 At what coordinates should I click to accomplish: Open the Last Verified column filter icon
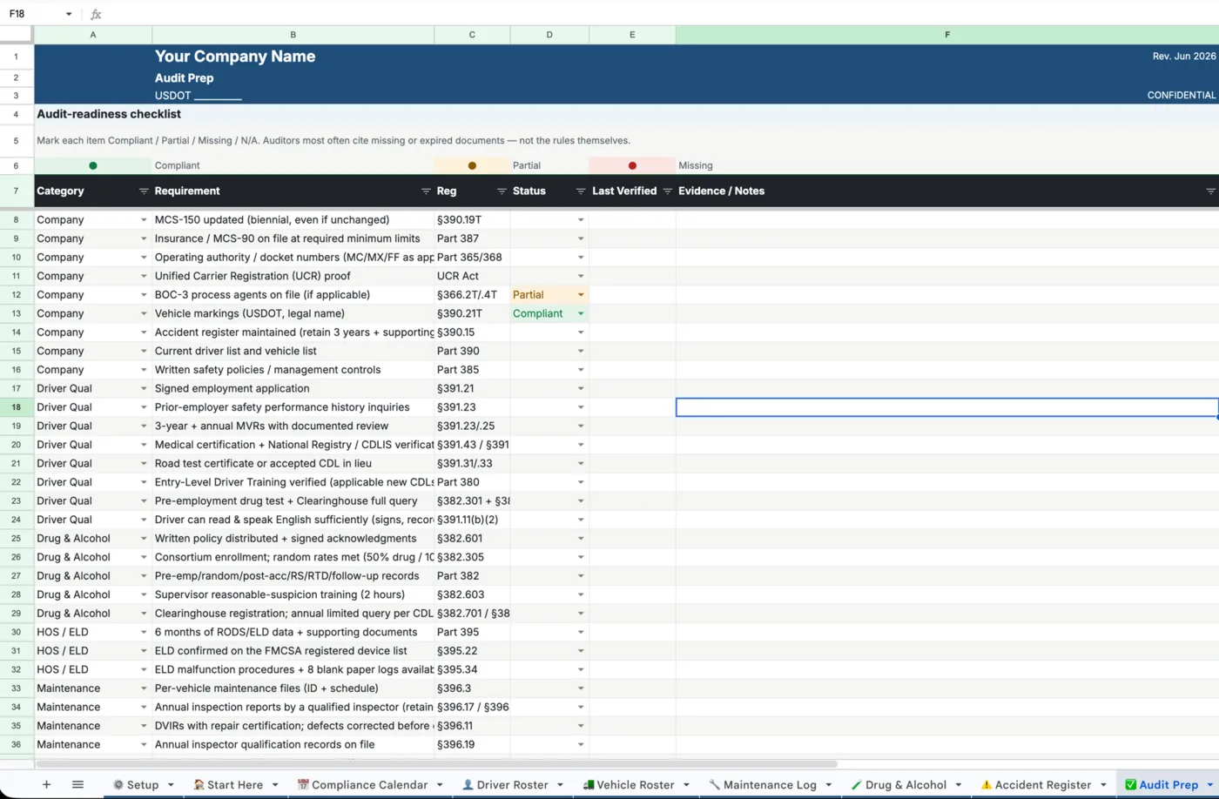click(x=668, y=191)
